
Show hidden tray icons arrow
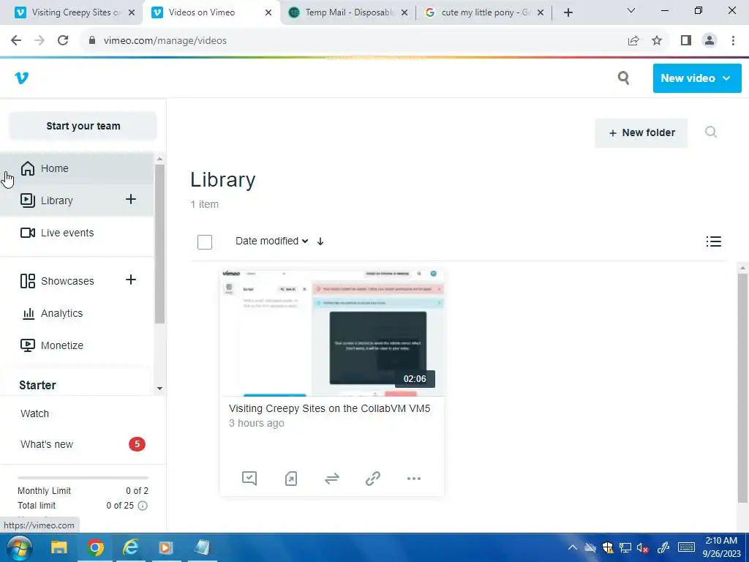point(573,547)
